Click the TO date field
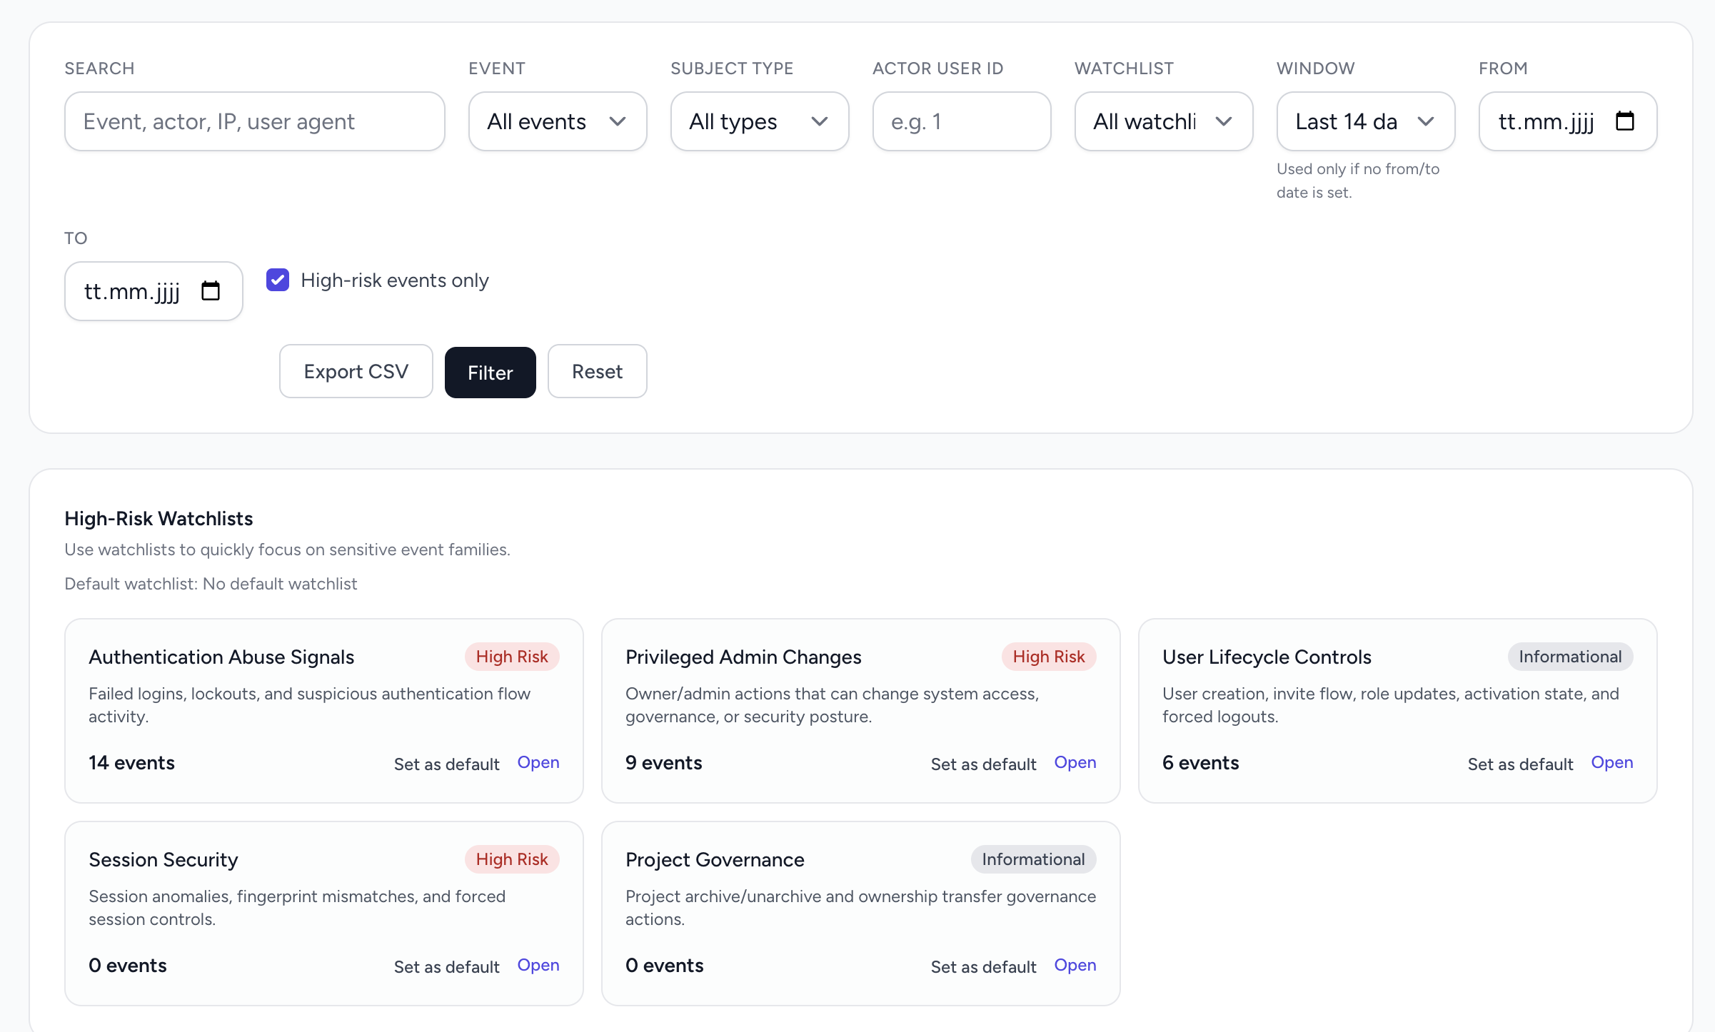Screen dimensions: 1715x1032 coord(154,291)
